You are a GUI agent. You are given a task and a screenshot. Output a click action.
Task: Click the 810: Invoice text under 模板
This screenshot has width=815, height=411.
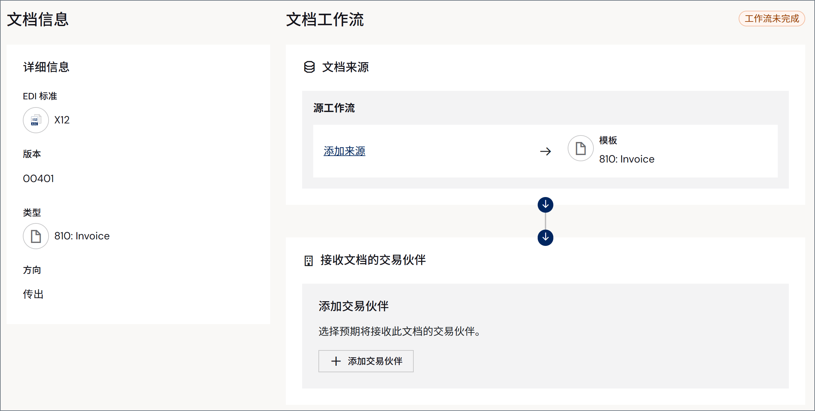pos(627,159)
